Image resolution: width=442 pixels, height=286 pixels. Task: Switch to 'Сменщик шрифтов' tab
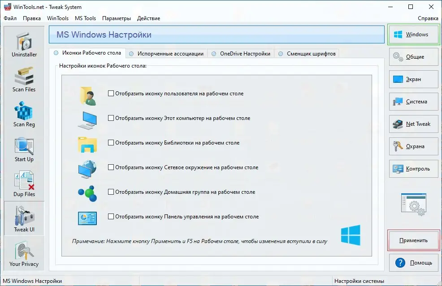pos(307,53)
